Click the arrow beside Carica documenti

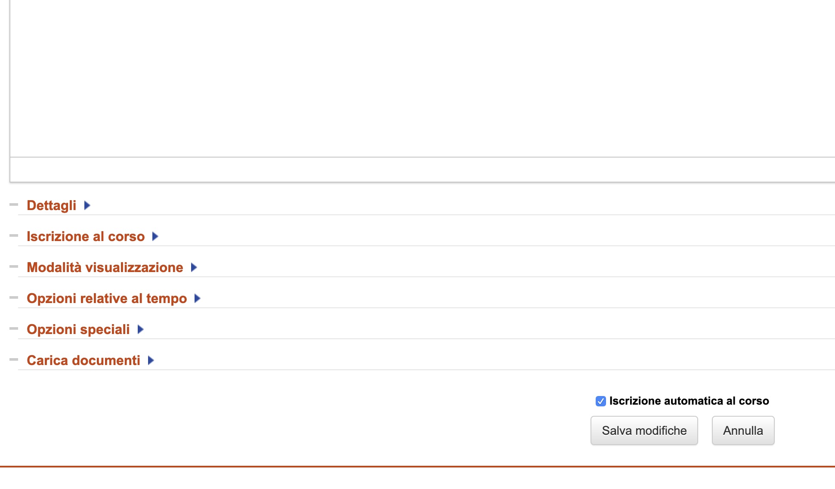[x=151, y=360]
